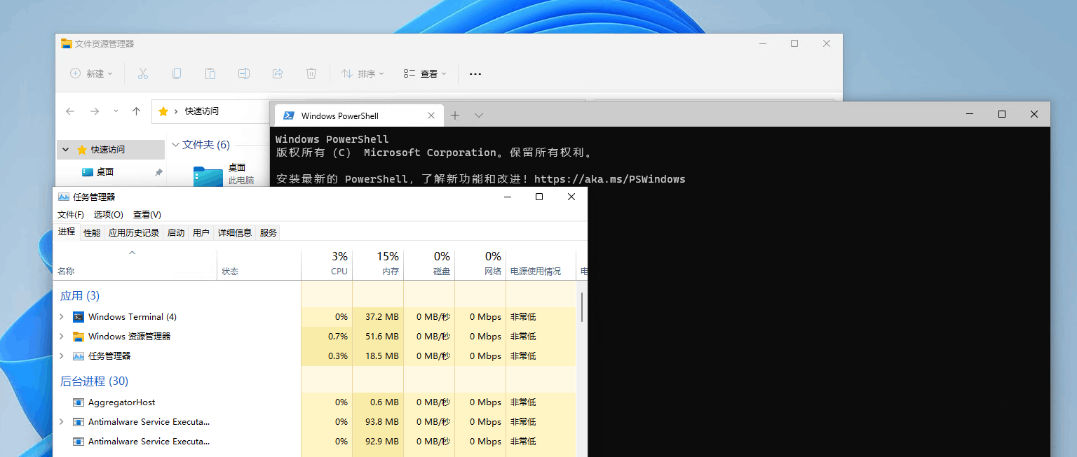Click the Forward arrow in File Explorer
This screenshot has height=457, width=1077.
point(95,111)
